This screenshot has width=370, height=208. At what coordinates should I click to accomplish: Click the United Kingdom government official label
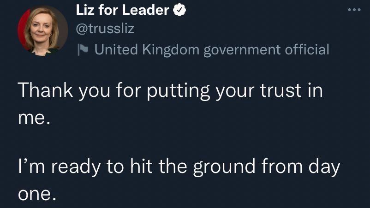pyautogui.click(x=212, y=50)
